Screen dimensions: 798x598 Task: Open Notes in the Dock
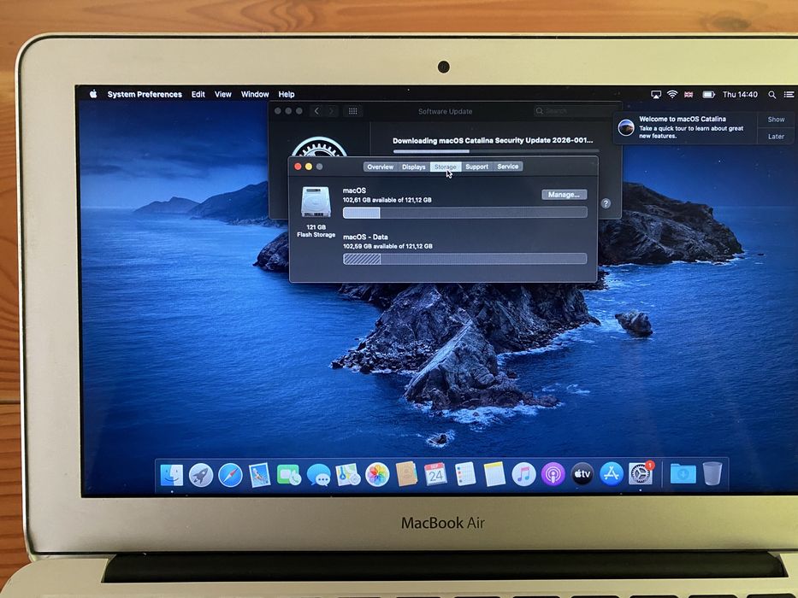pyautogui.click(x=494, y=474)
